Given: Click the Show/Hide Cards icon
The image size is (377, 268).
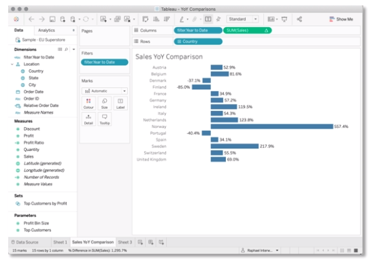Looking at the screenshot, I should (x=271, y=19).
